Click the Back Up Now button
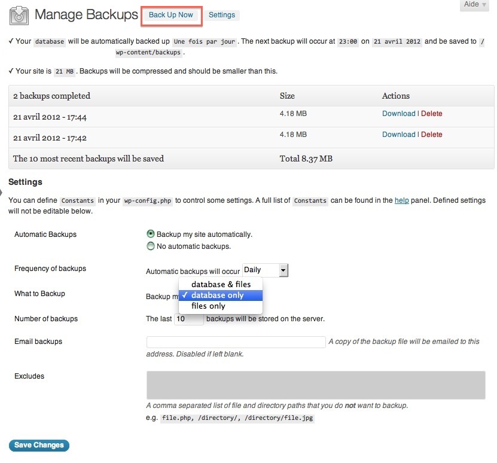This screenshot has width=497, height=463. [x=171, y=15]
